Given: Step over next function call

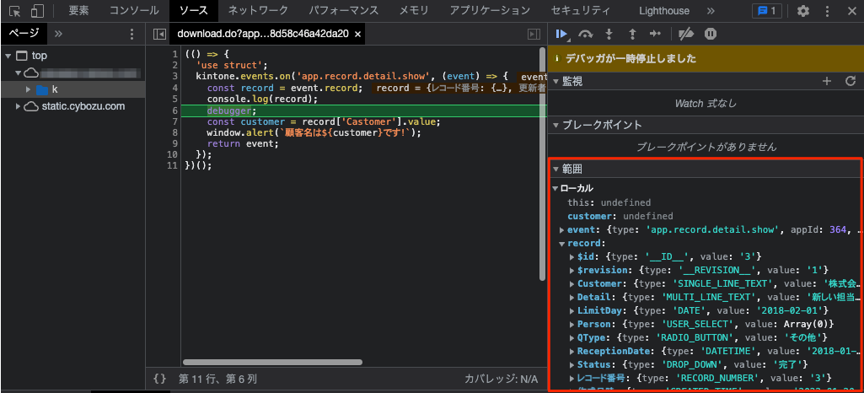Looking at the screenshot, I should [x=585, y=35].
